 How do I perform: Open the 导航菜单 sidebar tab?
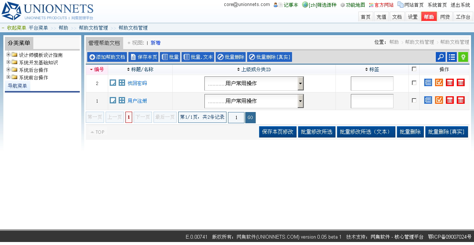18,86
